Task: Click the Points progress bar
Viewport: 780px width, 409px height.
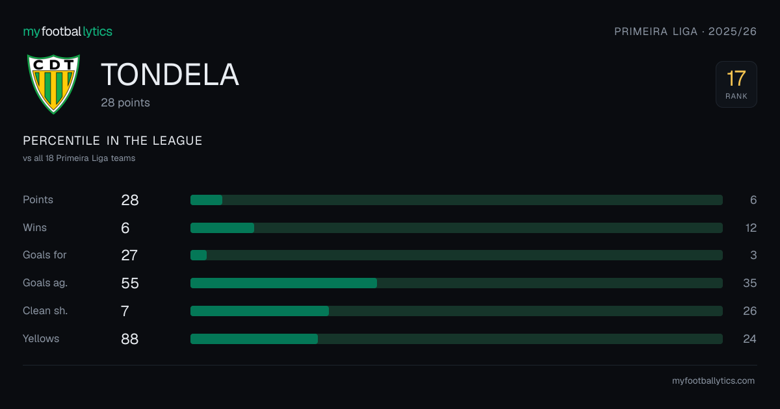Action: pyautogui.click(x=456, y=200)
